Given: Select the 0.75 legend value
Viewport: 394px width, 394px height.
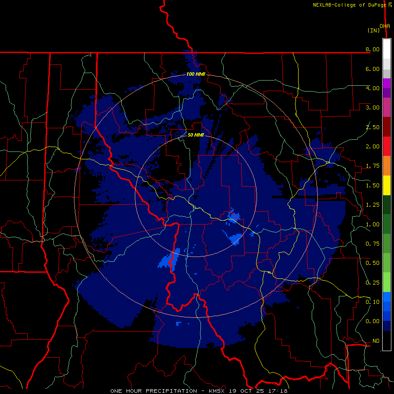Looking at the screenshot, I should click(x=373, y=244).
